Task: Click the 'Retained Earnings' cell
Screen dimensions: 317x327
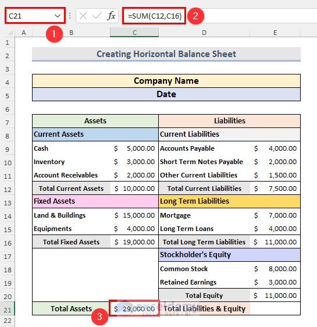Action: [204, 282]
